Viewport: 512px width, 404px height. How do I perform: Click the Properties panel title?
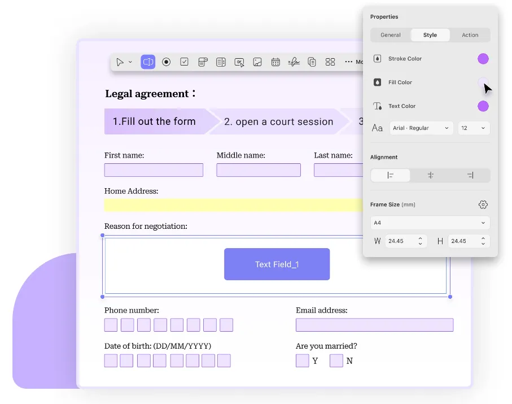click(x=384, y=17)
